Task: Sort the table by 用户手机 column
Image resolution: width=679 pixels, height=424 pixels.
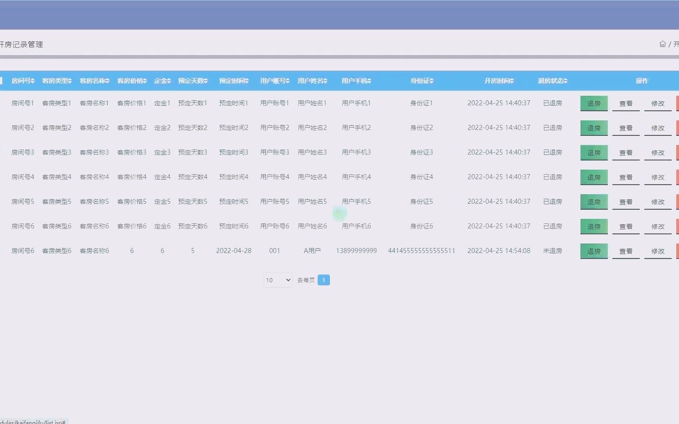Action: (x=356, y=81)
